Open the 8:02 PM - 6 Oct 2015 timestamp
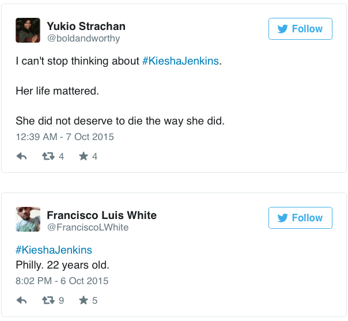 (x=62, y=281)
